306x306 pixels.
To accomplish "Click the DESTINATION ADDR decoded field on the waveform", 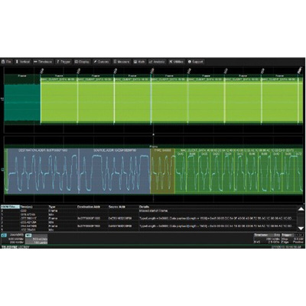I will [43, 171].
